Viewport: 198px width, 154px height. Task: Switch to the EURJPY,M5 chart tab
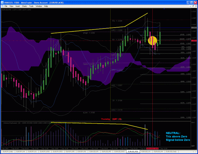[x=70, y=151]
